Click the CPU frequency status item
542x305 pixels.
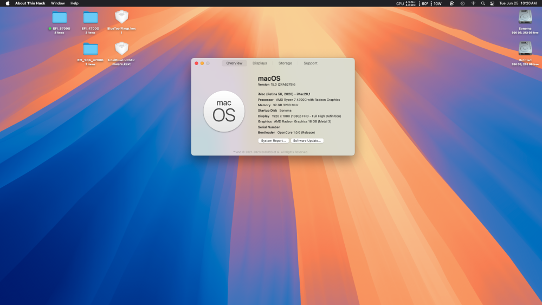[x=406, y=3]
